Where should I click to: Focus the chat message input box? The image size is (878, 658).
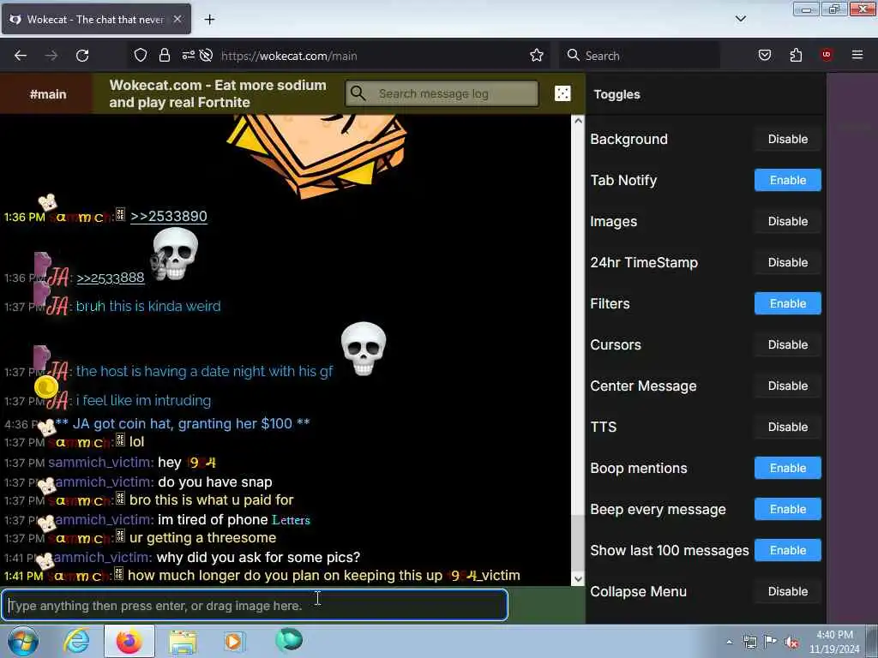[255, 605]
